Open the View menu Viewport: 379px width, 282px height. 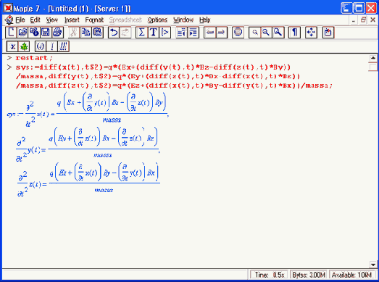[x=51, y=20]
